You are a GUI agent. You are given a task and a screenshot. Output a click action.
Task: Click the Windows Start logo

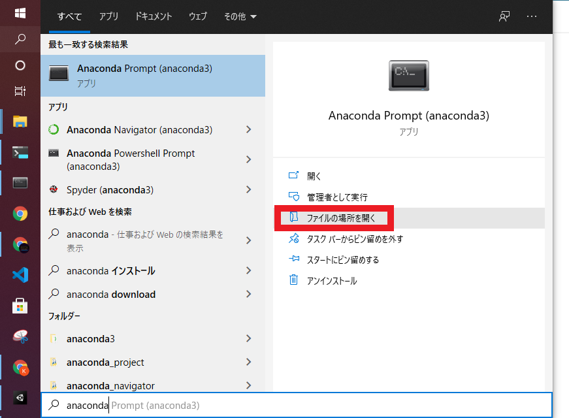point(20,13)
